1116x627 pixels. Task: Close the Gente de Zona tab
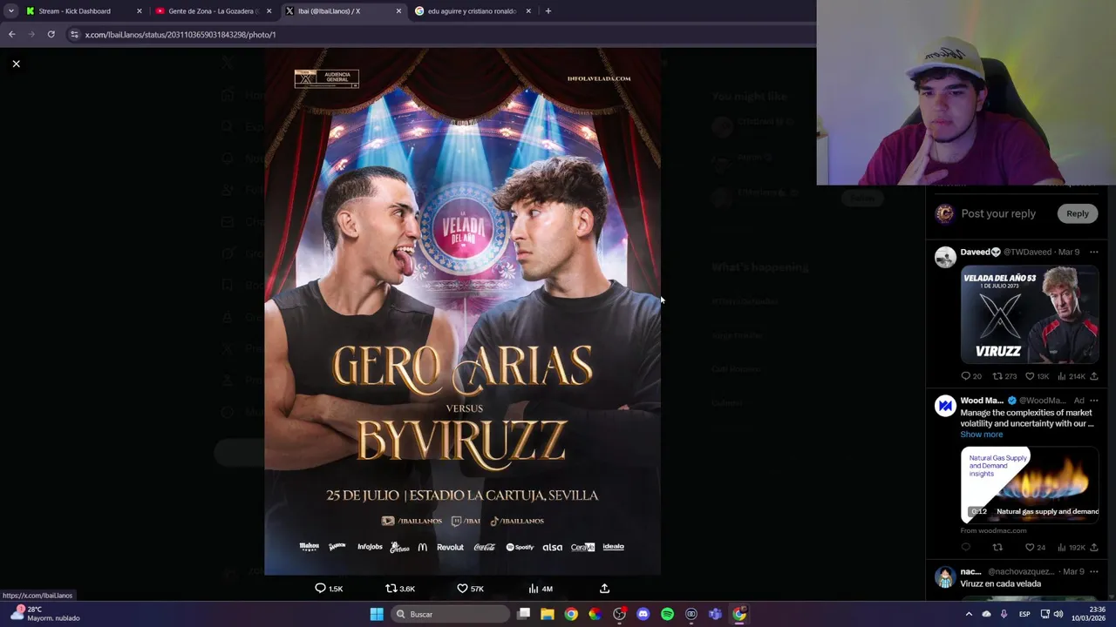269,11
